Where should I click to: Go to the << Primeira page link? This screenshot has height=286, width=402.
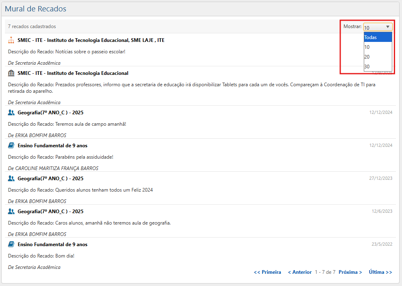point(267,272)
